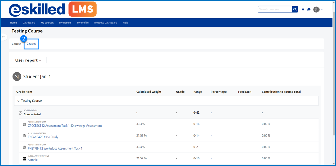Open the notifications bell

[x=303, y=9]
